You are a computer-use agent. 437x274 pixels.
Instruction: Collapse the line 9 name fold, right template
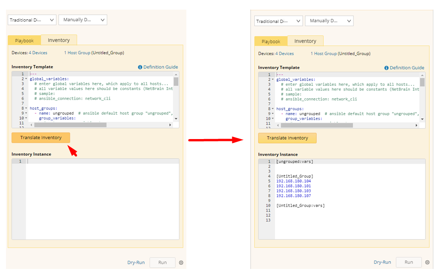pos(273,114)
